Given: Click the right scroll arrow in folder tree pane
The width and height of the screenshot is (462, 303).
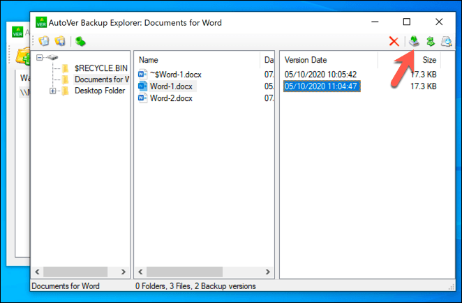Looking at the screenshot, I should 124,272.
